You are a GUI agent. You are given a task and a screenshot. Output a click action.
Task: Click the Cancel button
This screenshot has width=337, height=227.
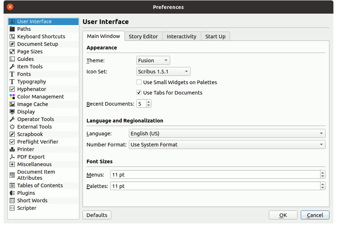click(315, 215)
